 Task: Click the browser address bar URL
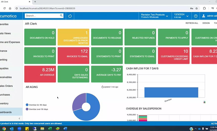click(47, 8)
